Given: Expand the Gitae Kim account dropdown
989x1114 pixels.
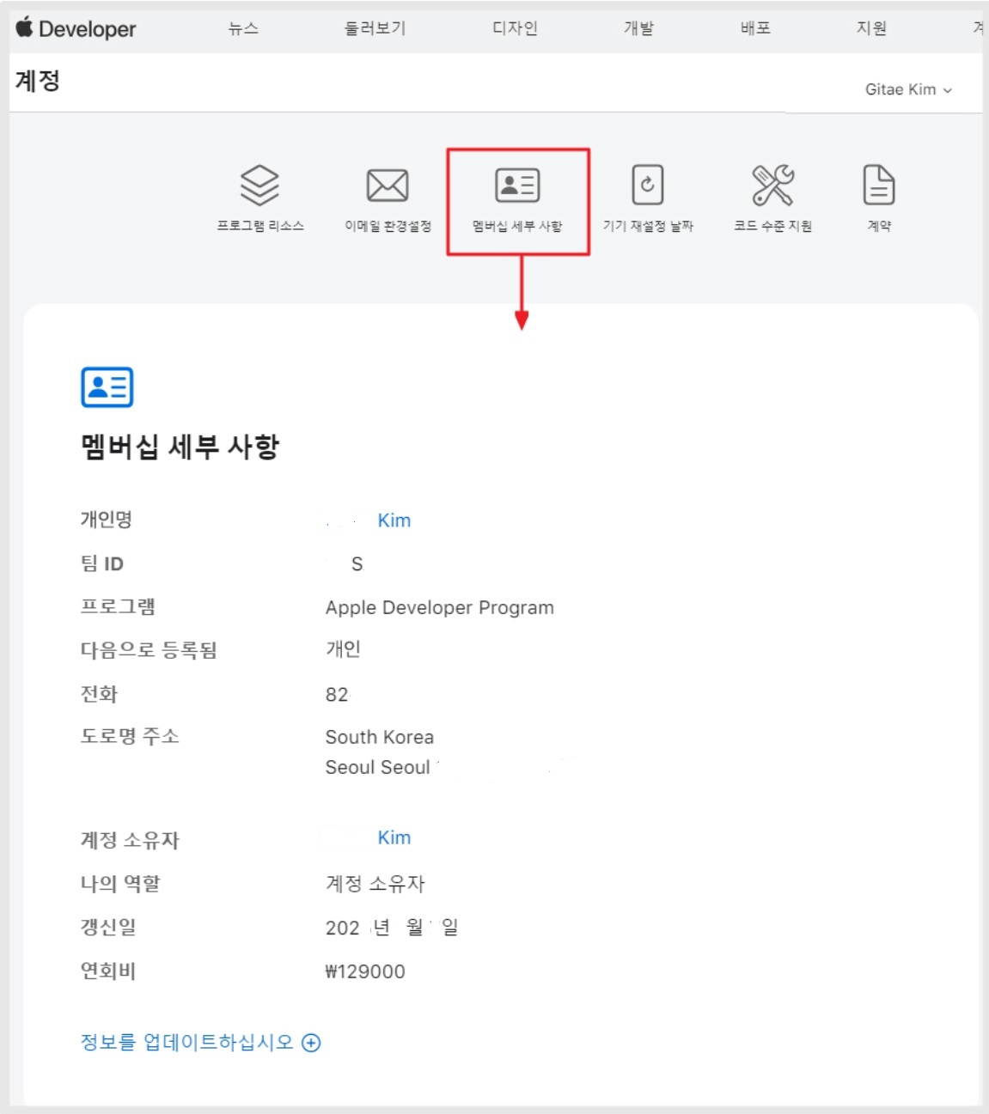Looking at the screenshot, I should pyautogui.click(x=908, y=89).
